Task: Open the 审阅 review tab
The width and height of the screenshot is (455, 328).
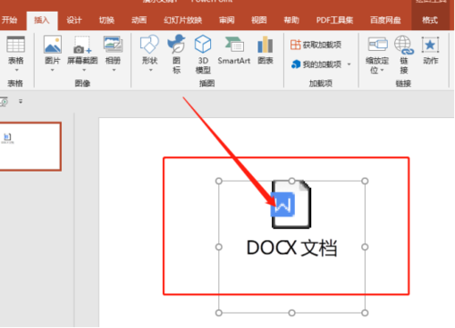Action: (227, 20)
